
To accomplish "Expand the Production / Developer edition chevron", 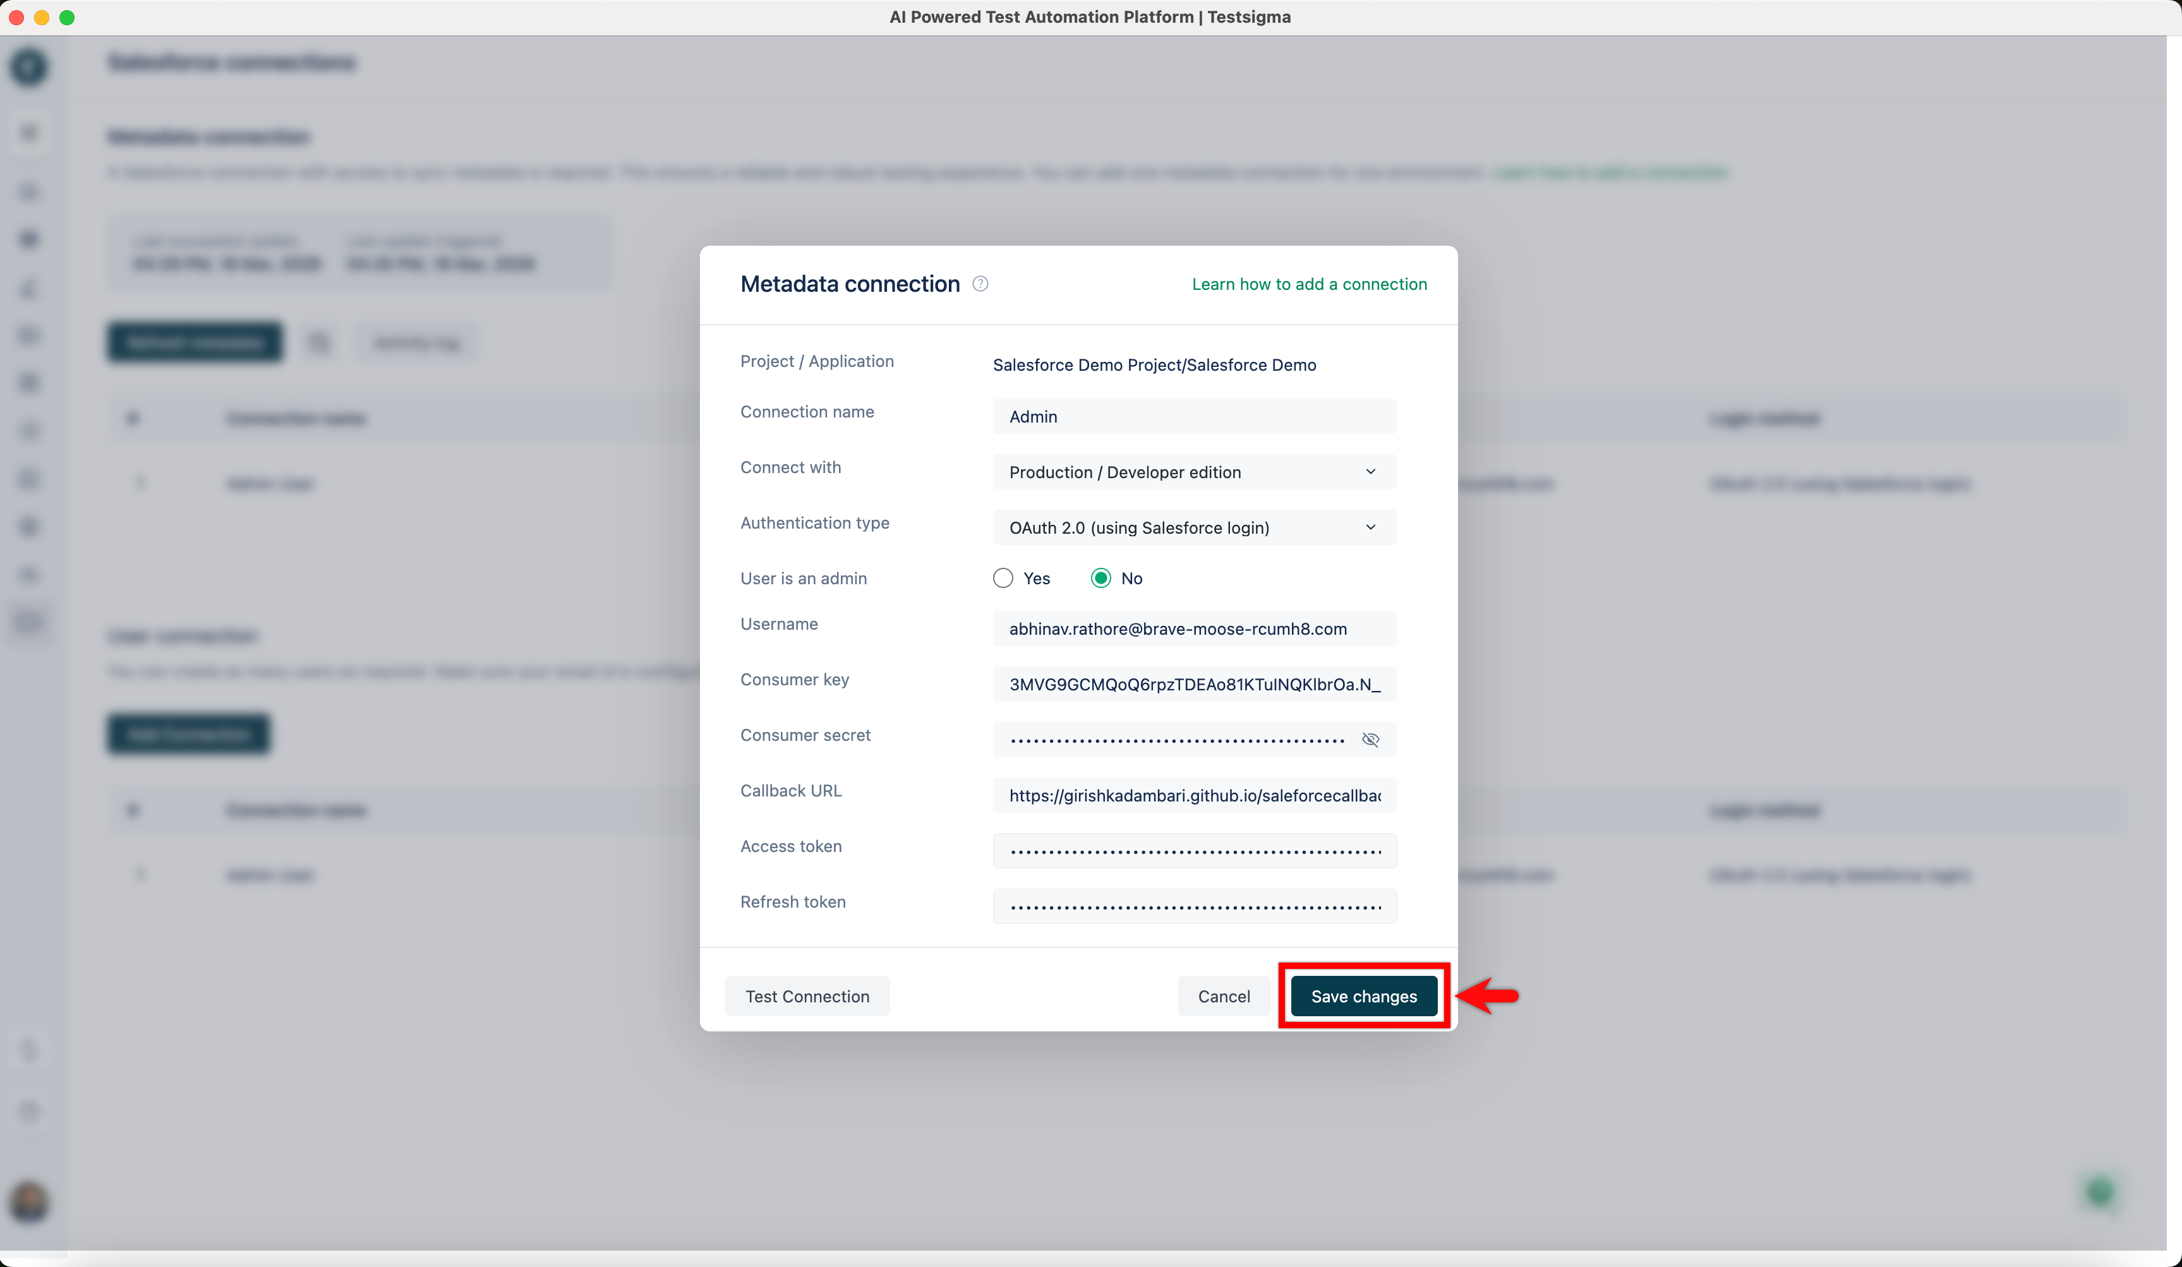I will (1371, 472).
